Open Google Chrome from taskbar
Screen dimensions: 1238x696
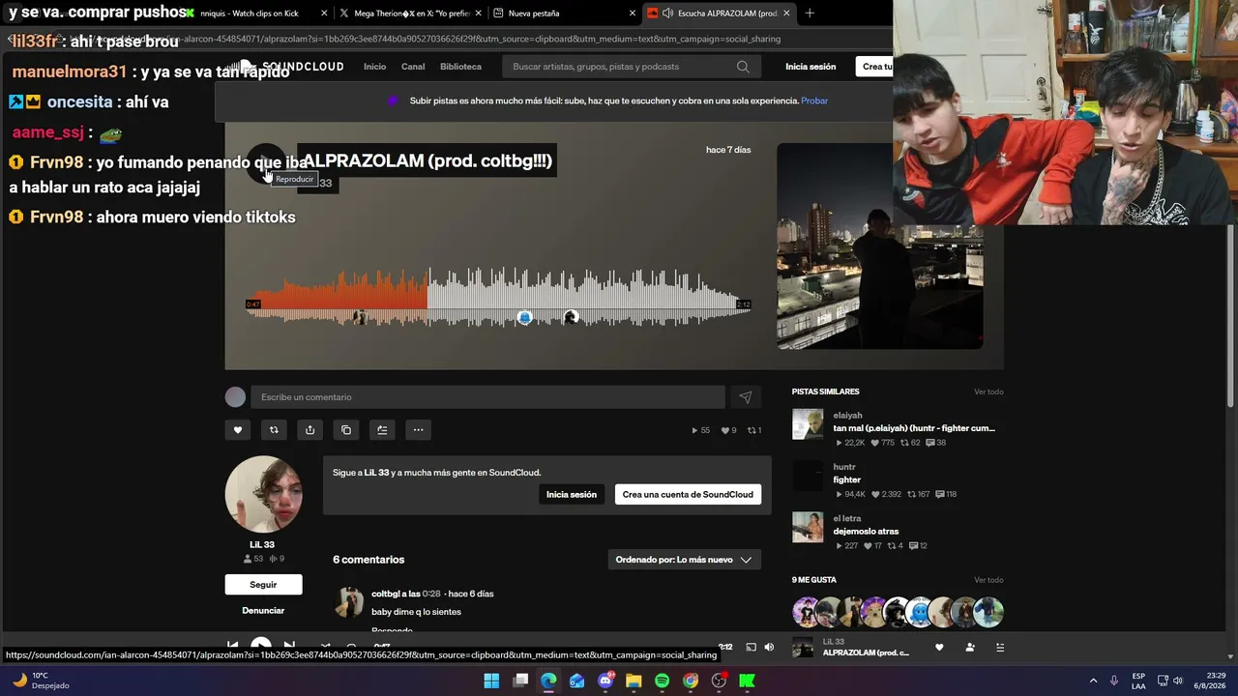[x=691, y=681]
